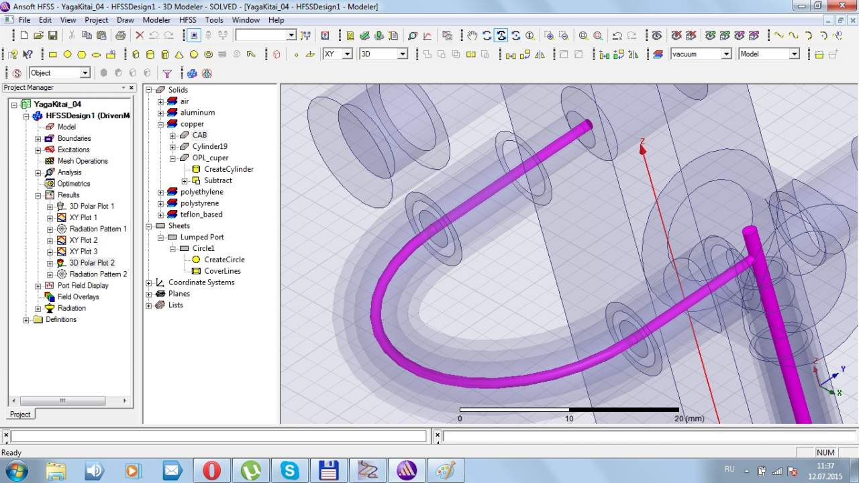Open the vacuum material dropdown
859x483 pixels.
[725, 54]
